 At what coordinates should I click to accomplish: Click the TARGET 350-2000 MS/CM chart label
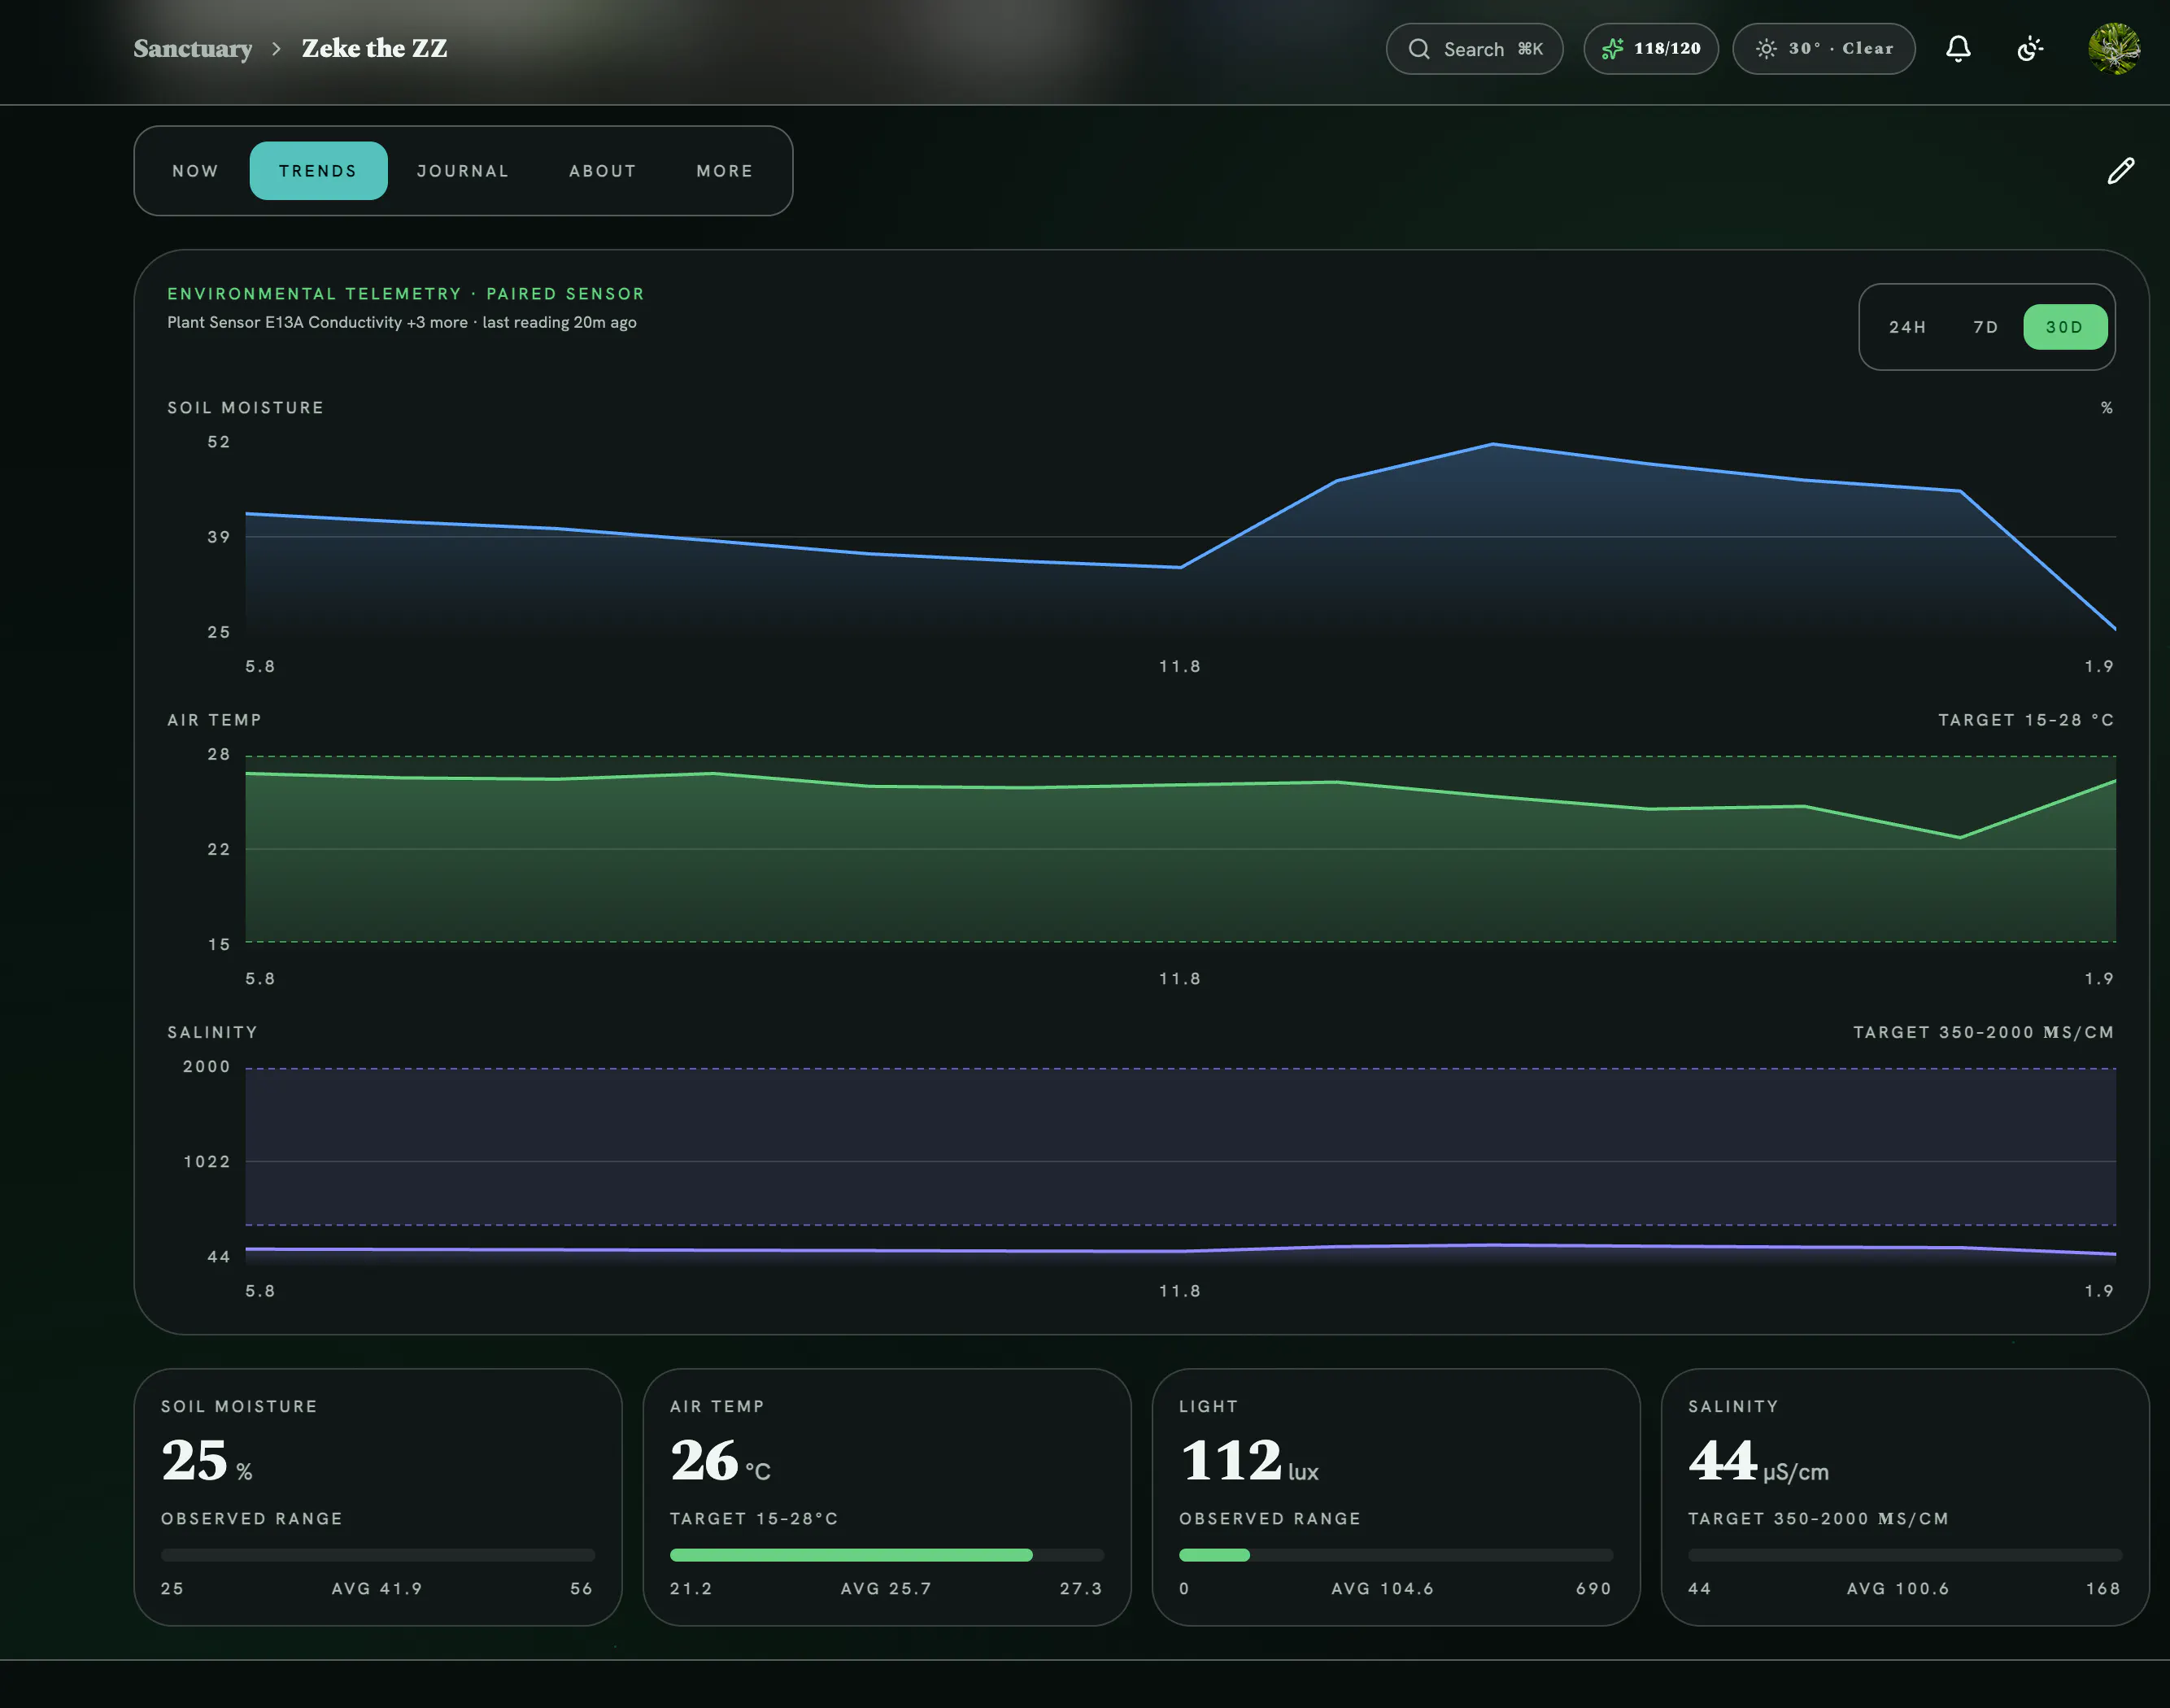[x=1983, y=1032]
